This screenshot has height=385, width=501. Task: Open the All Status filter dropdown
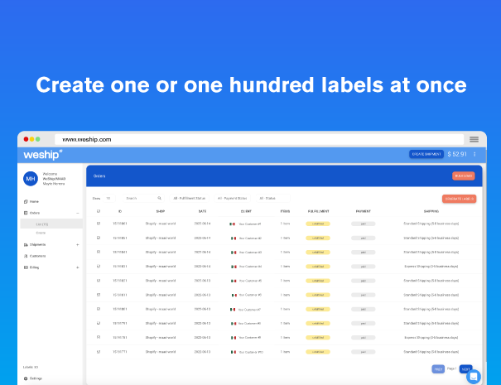272,199
